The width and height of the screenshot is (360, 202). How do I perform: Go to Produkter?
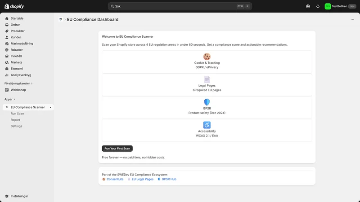[18, 31]
